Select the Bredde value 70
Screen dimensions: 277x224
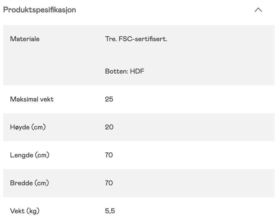[109, 183]
